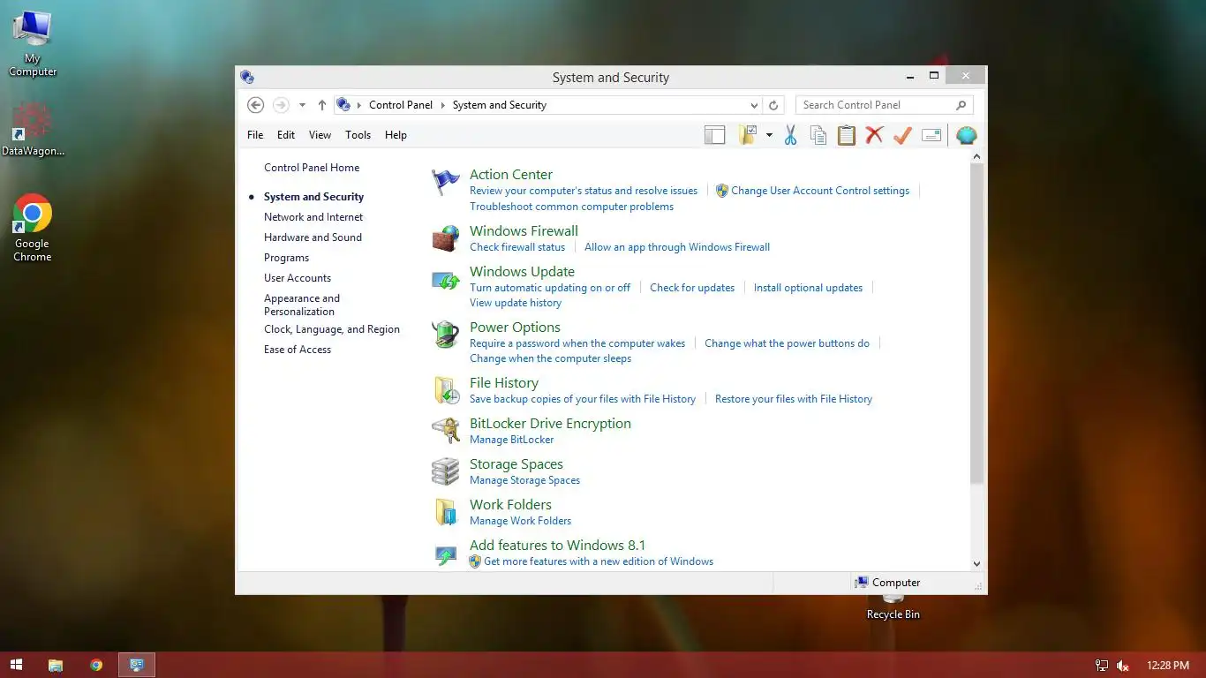Expand the address bar history dropdown

coord(754,105)
